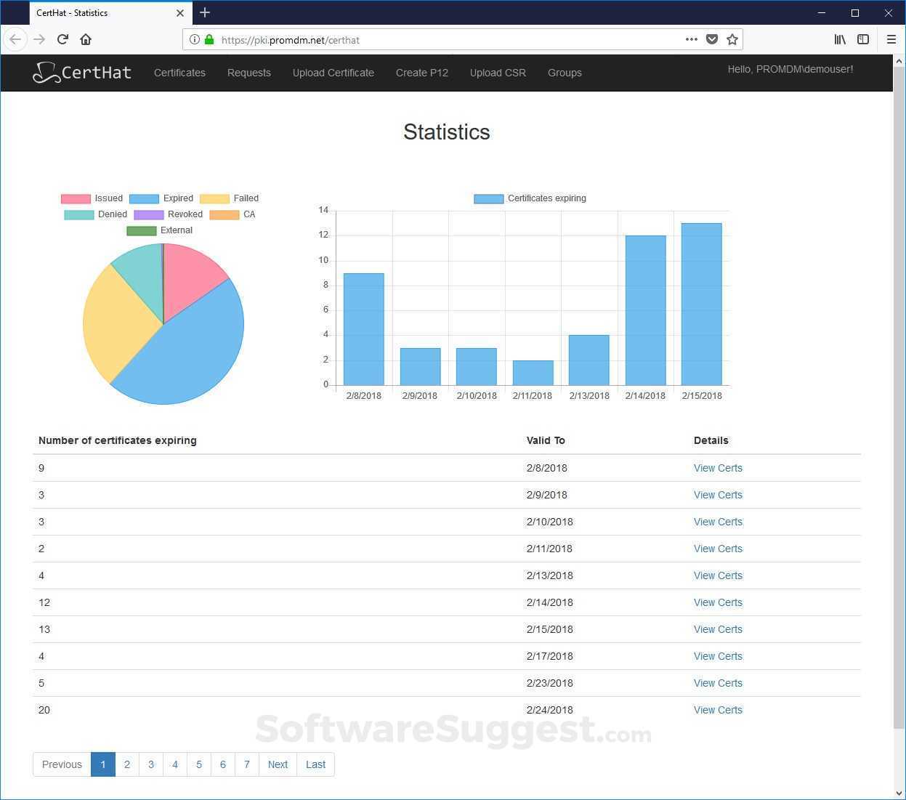Viewport: 906px width, 800px height.
Task: Open the Certificates navigation menu
Action: pyautogui.click(x=179, y=73)
